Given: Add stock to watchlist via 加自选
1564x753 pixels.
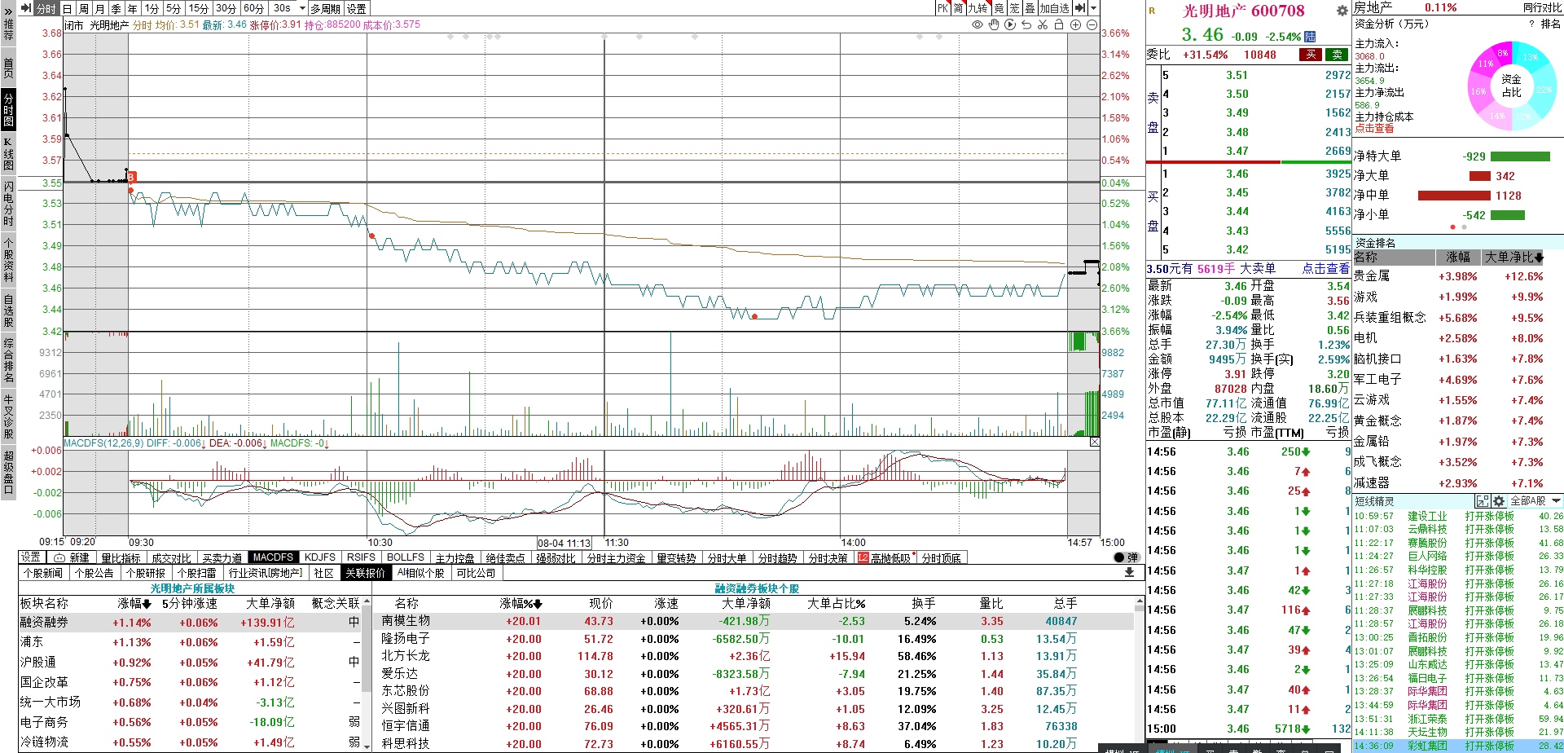Looking at the screenshot, I should pos(1054,8).
